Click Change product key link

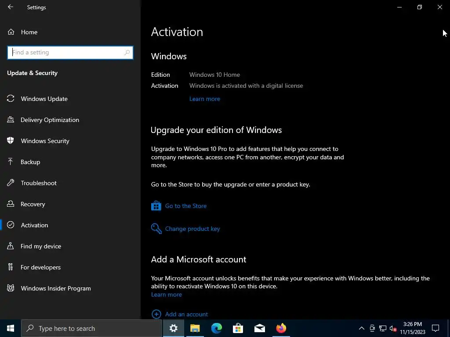(x=192, y=229)
